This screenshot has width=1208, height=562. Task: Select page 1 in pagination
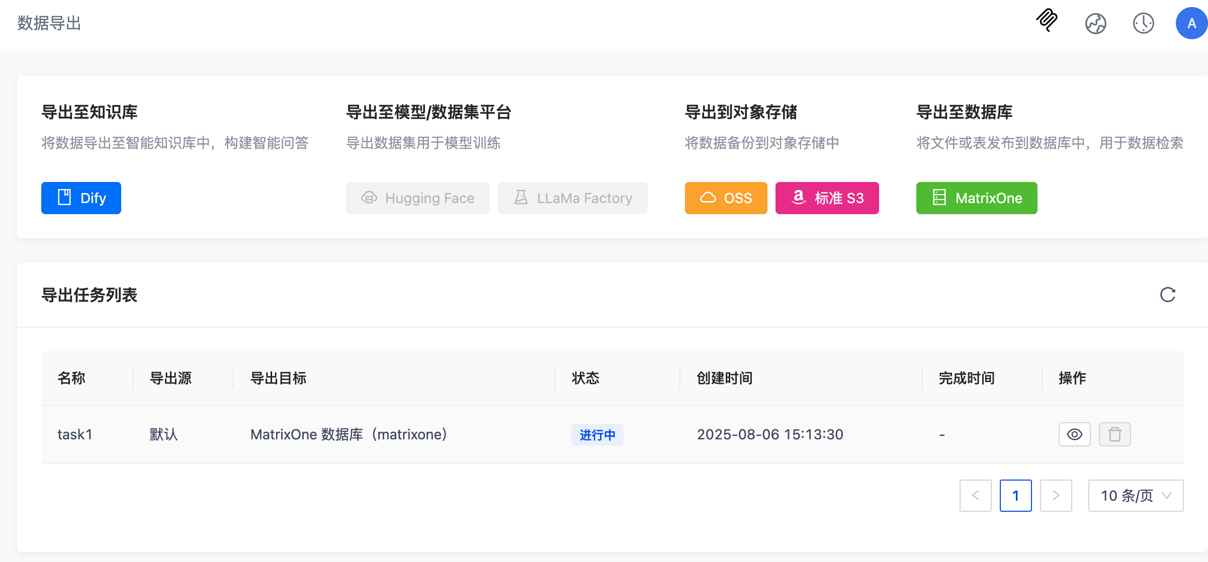tap(1015, 496)
